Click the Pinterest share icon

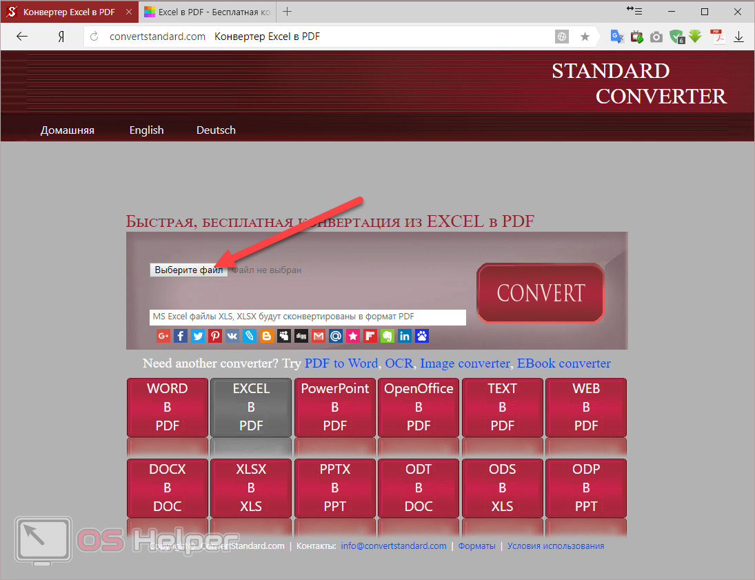pyautogui.click(x=215, y=337)
